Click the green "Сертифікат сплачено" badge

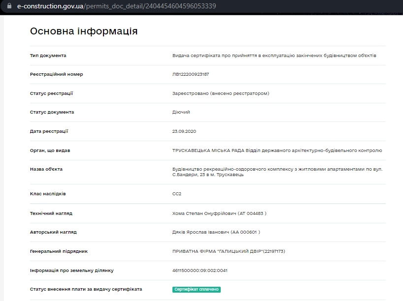[x=197, y=290]
